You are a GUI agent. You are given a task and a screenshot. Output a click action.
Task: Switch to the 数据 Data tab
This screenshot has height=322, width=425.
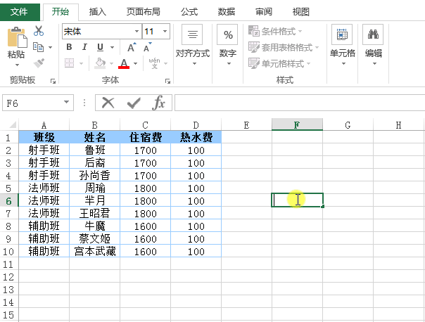coord(227,12)
